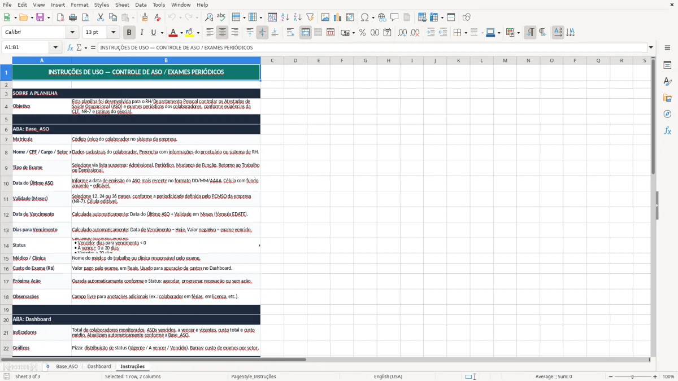Insert a pivot table from the toolbar

350,17
